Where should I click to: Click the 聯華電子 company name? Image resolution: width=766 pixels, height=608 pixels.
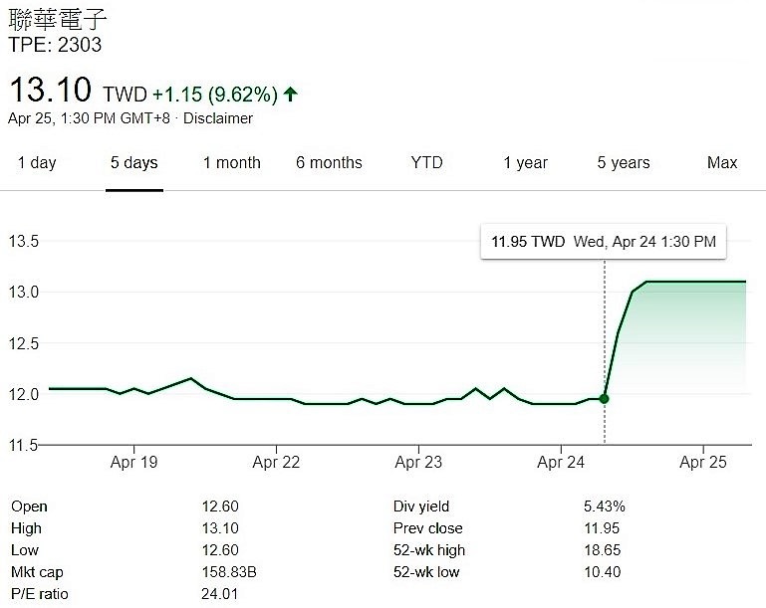click(x=57, y=19)
